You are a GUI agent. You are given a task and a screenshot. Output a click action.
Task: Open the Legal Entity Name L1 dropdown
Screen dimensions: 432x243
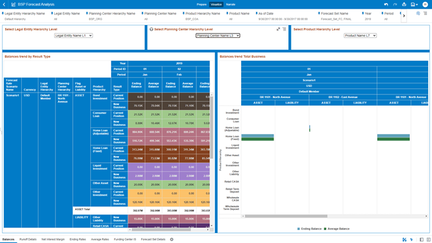(x=73, y=35)
